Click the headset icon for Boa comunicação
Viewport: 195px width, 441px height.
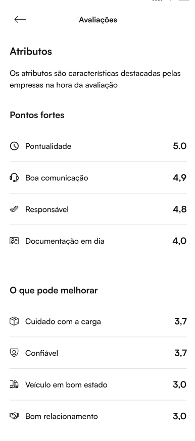(14, 178)
